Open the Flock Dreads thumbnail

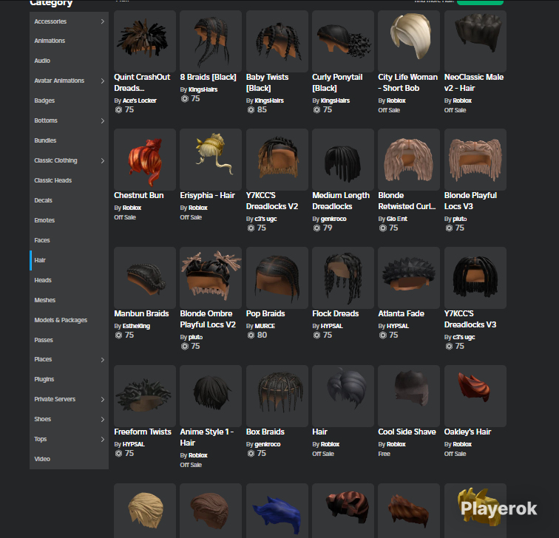click(x=343, y=278)
